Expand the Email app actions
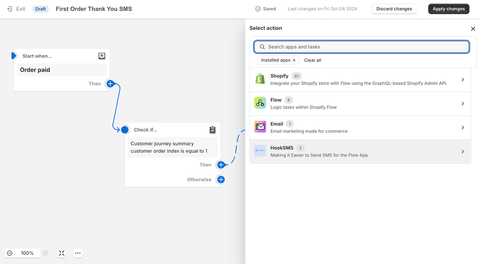 [463, 128]
